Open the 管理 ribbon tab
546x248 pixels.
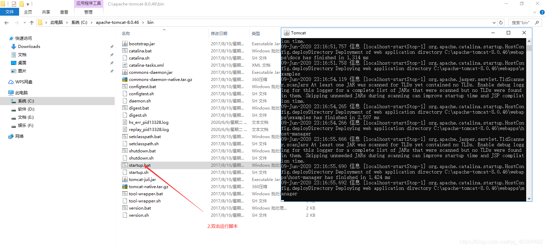88,12
